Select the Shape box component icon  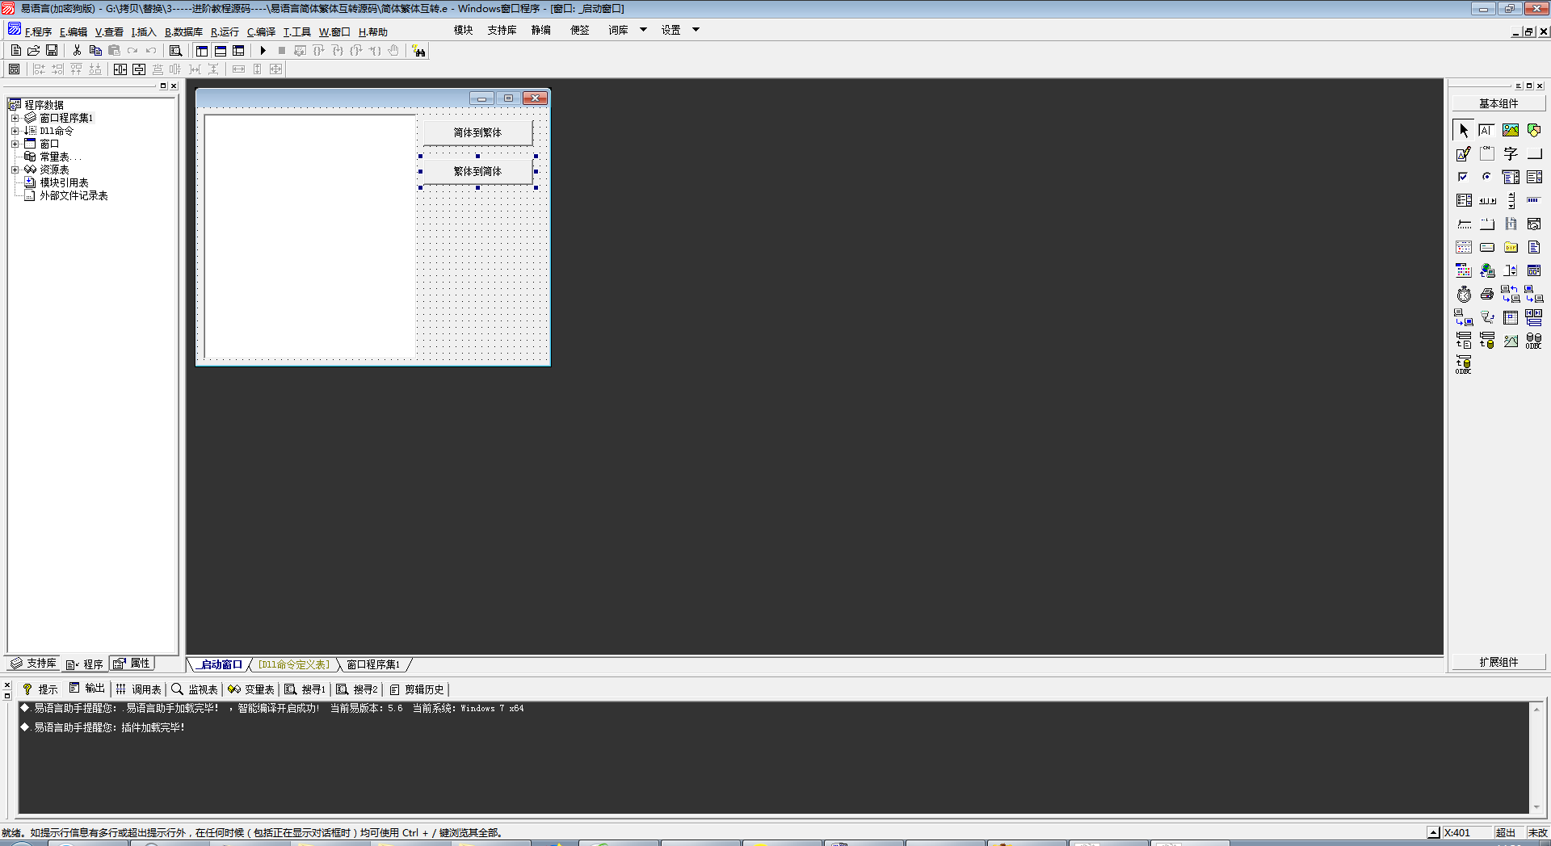point(1534,130)
